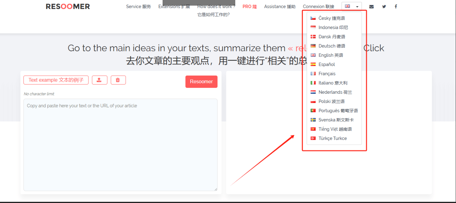Click the Italian flag beside Italiano

(x=313, y=83)
